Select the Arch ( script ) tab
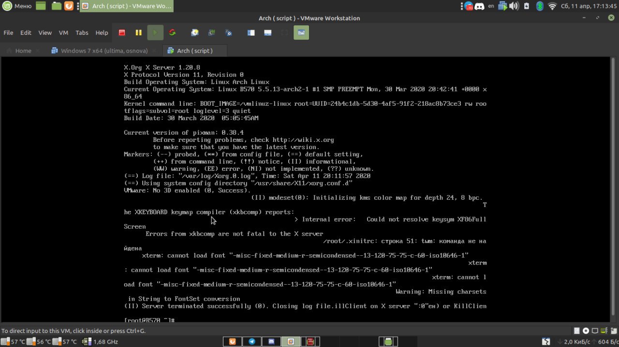This screenshot has width=619, height=347. pos(195,51)
